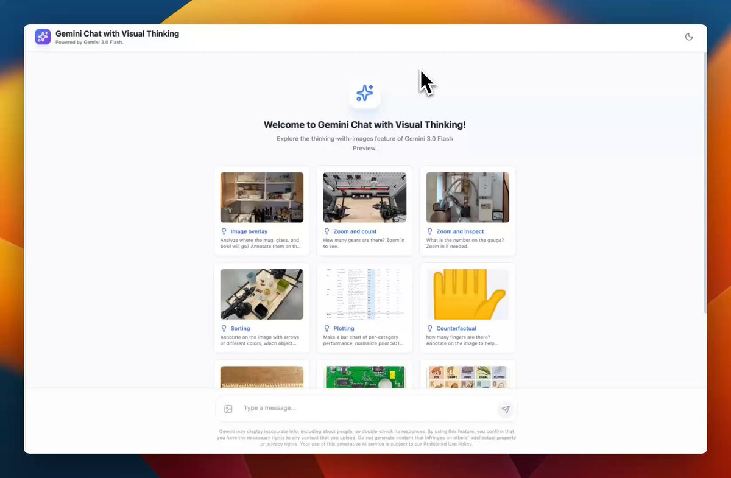The width and height of the screenshot is (731, 478).
Task: Click the 'Analyze where the mug, glass' description
Action: tap(260, 243)
